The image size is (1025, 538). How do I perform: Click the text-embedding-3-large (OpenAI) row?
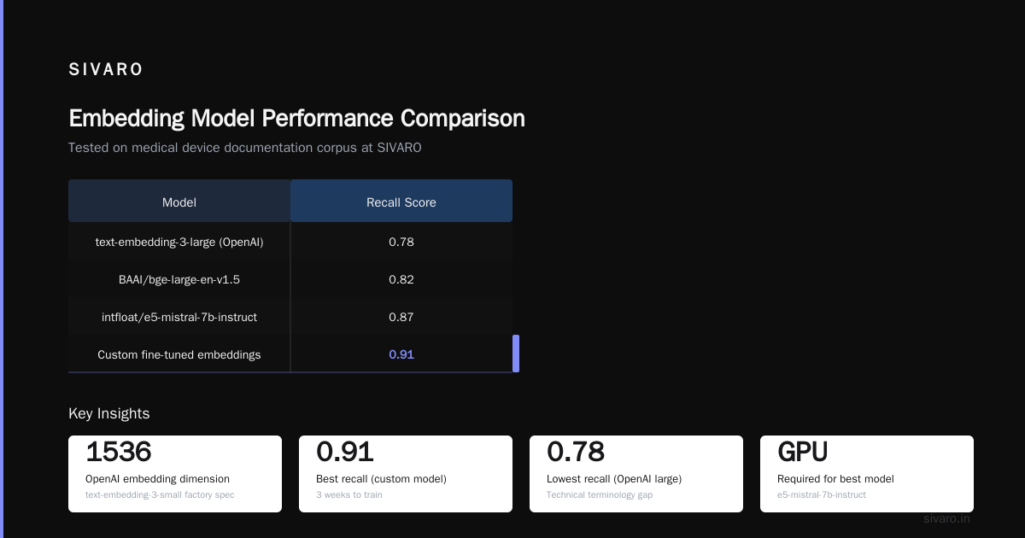(x=290, y=242)
